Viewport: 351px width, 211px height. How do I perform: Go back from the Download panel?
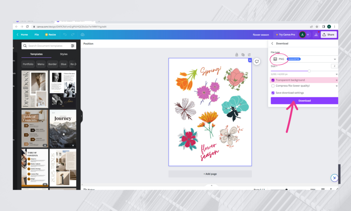click(x=272, y=44)
